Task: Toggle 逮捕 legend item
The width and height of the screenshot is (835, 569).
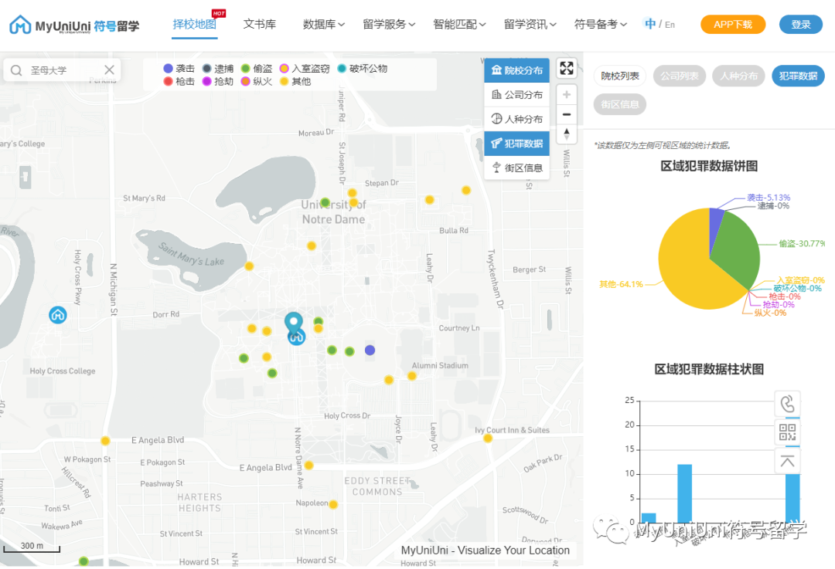Action: pyautogui.click(x=218, y=69)
